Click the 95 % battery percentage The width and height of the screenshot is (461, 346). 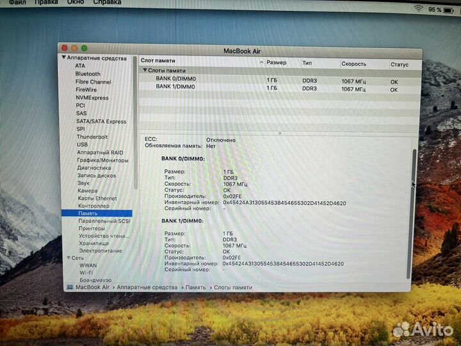point(435,10)
